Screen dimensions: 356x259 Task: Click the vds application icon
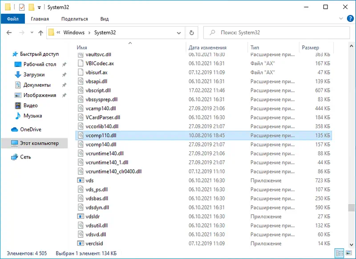pos(81,181)
